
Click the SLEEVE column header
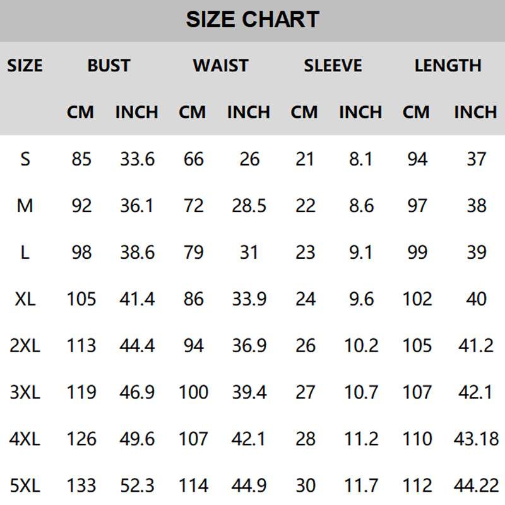(333, 66)
